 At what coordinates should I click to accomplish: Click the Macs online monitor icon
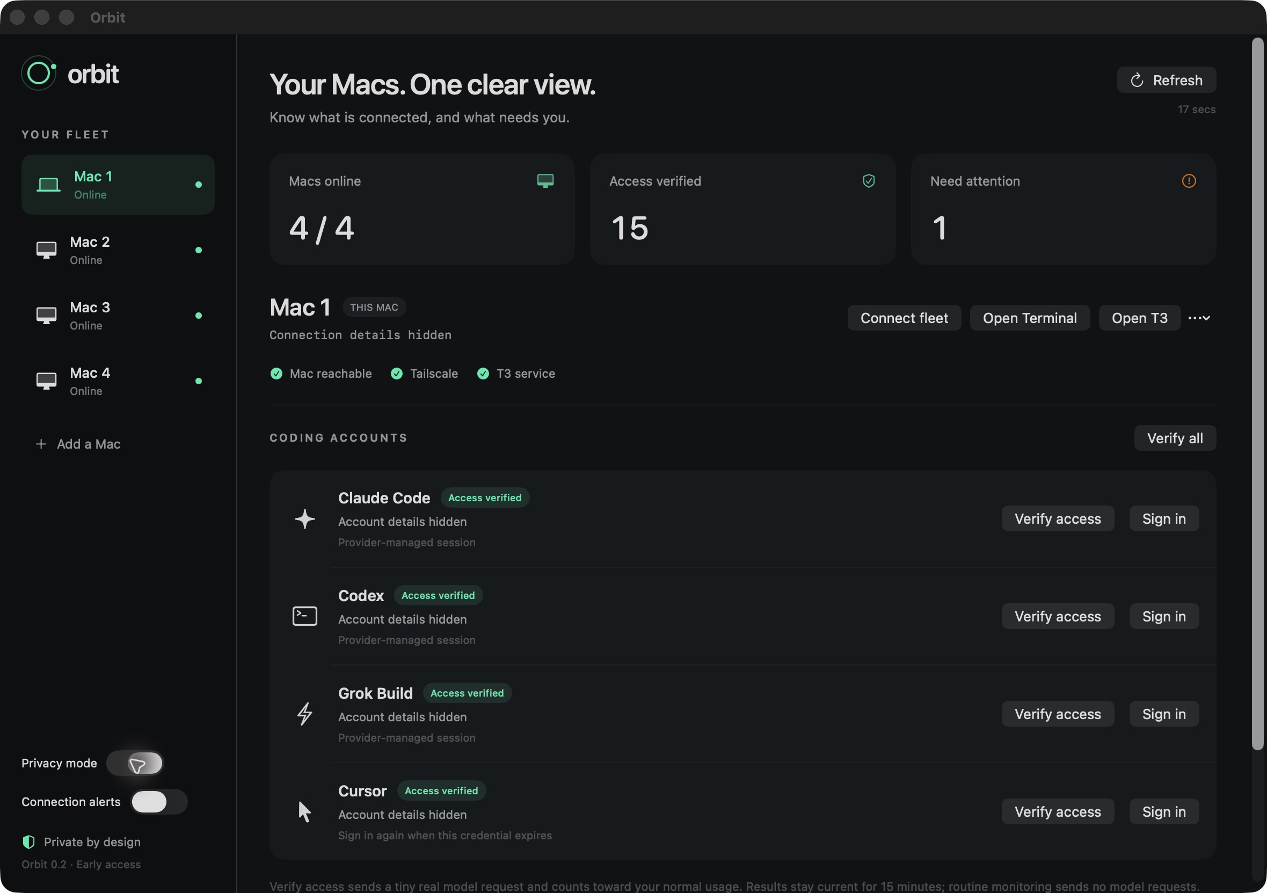coord(545,181)
